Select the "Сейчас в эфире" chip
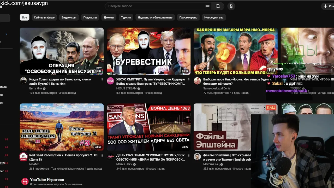Image resolution: width=334 pixels, height=188 pixels. (44, 17)
